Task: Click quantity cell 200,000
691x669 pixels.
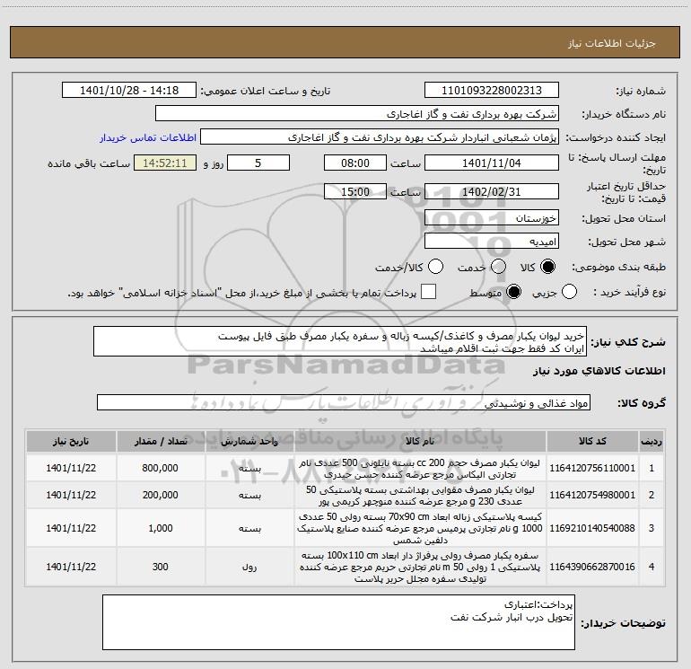Action: point(161,495)
